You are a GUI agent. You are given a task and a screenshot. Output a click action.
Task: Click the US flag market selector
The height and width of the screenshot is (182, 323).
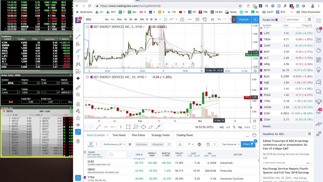199,144
